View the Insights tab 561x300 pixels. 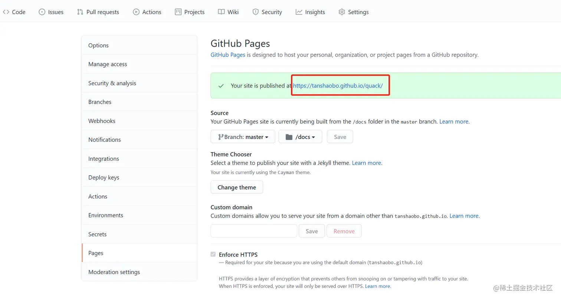310,12
